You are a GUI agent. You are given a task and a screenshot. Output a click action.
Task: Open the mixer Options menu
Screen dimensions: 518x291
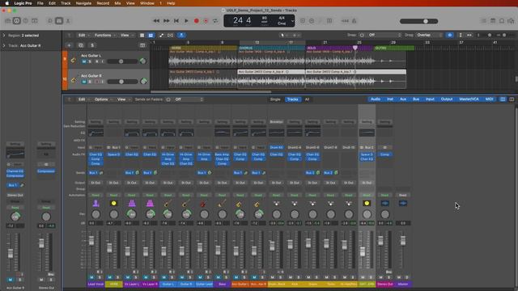(103, 99)
